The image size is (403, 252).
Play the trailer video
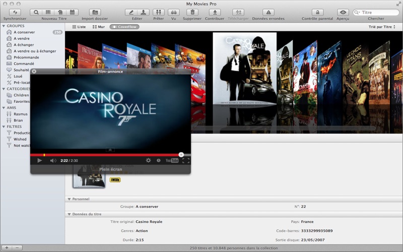(40, 160)
